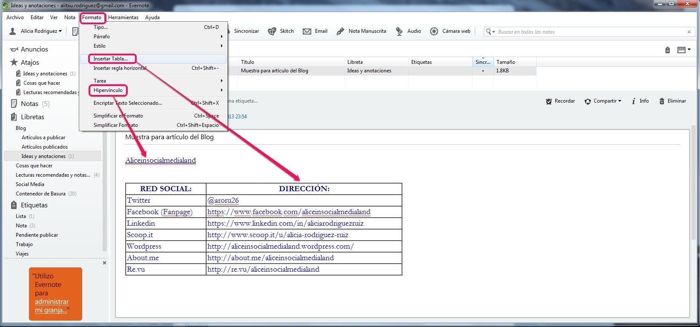Viewport: 700px width, 327px height.
Task: Open the Ayuda menu
Action: [152, 17]
